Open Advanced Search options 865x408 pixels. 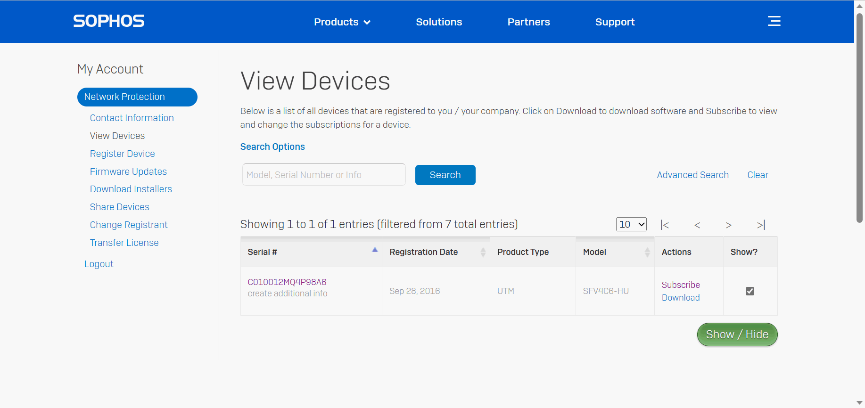click(x=692, y=175)
